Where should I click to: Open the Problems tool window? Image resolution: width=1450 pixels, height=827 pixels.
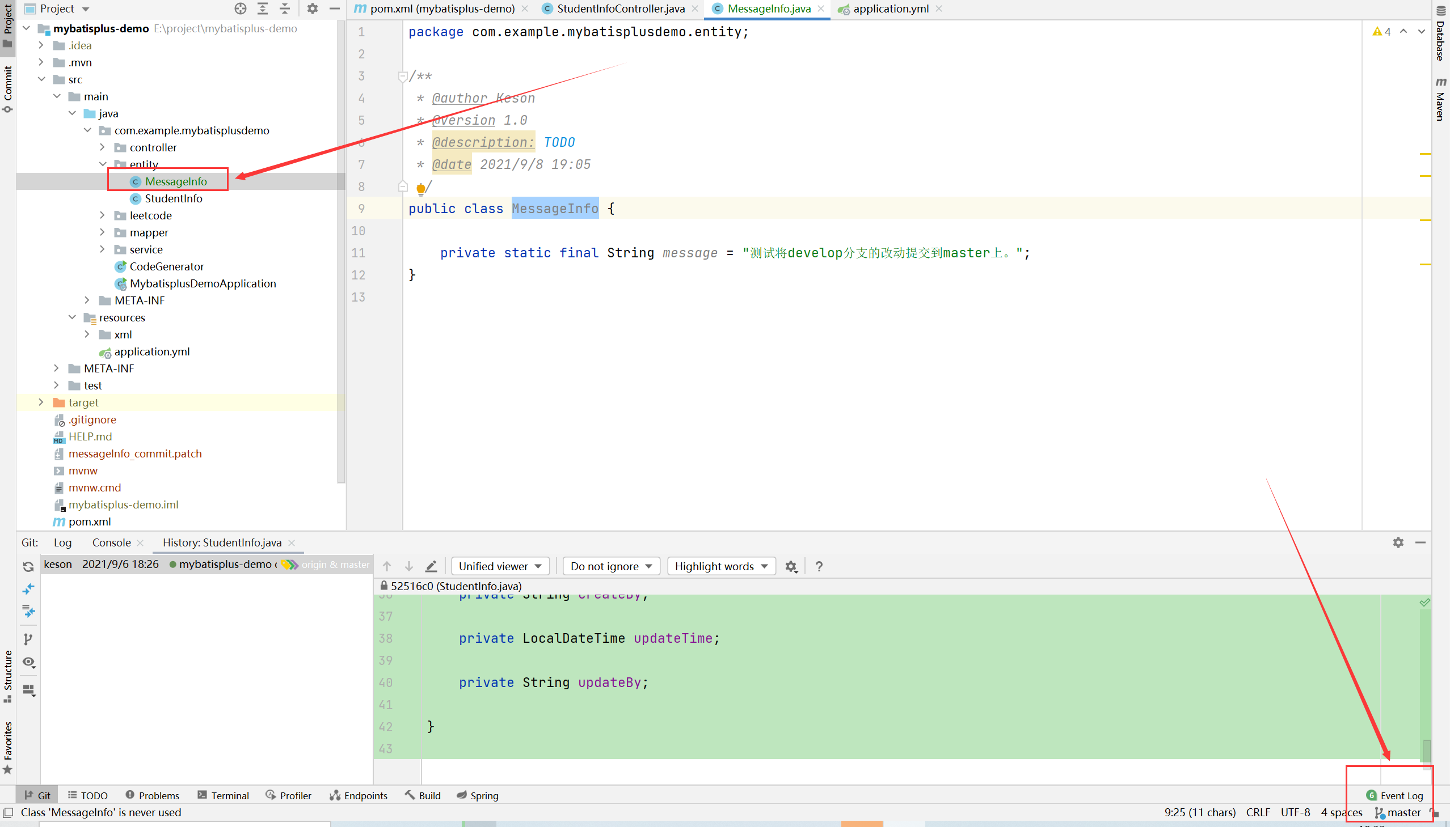(x=153, y=795)
